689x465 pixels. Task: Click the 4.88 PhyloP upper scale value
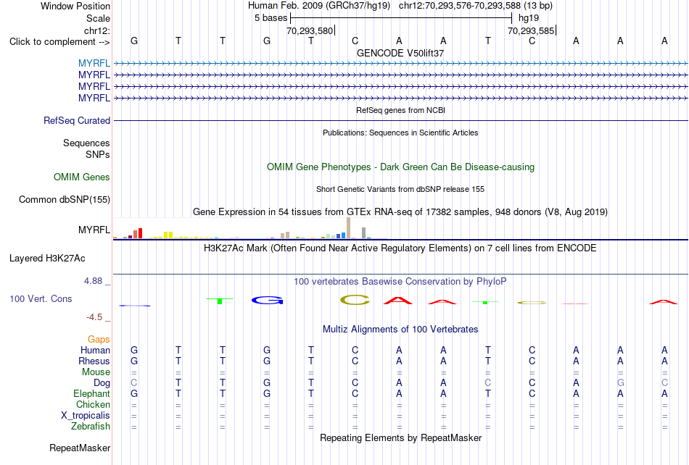pos(93,281)
